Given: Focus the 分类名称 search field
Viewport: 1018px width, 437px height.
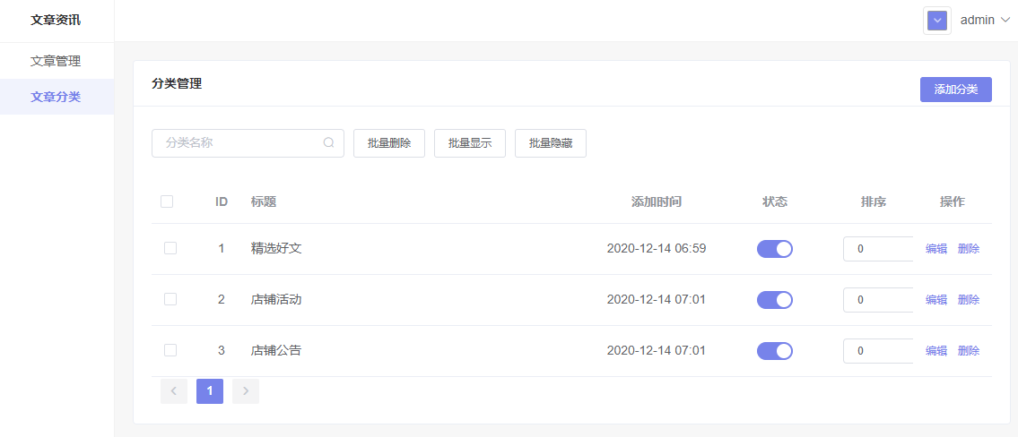Looking at the screenshot, I should [248, 143].
